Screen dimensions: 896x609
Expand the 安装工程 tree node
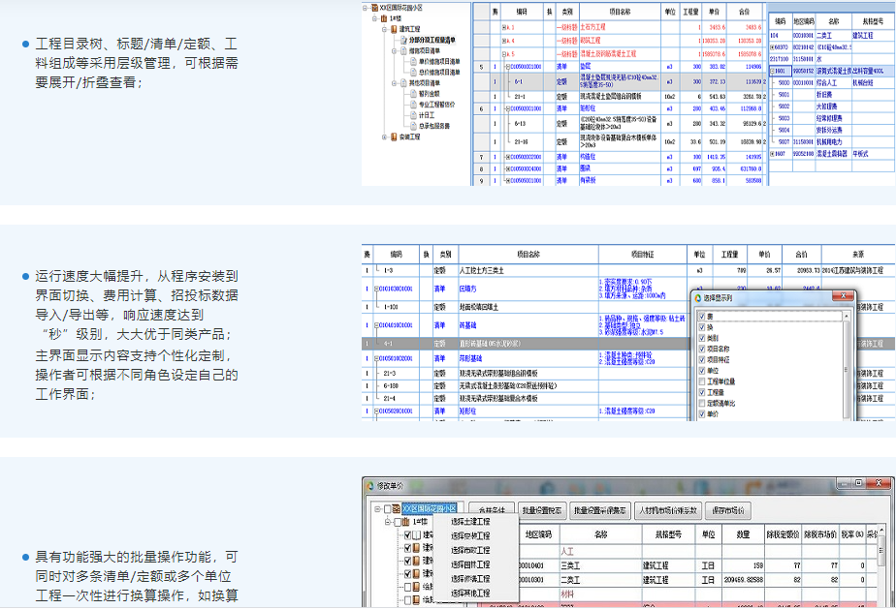385,137
